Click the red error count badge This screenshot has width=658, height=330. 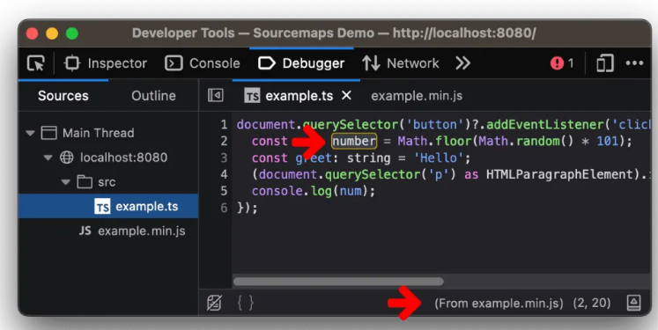pos(562,63)
